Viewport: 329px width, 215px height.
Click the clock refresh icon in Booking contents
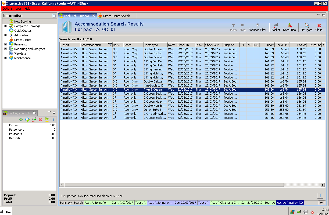pos(27,120)
